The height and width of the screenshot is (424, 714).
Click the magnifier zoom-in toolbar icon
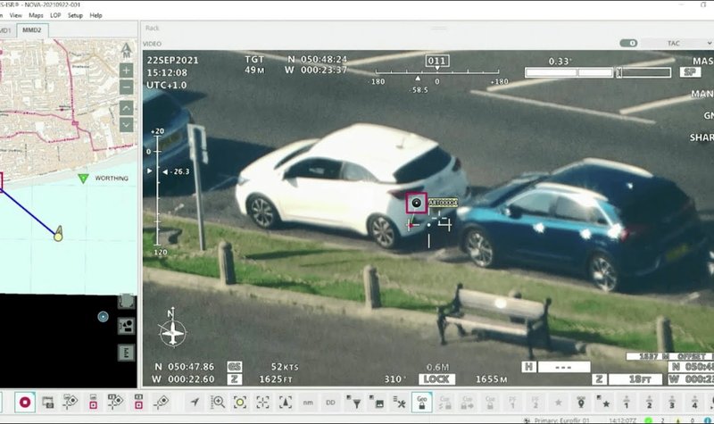tap(218, 403)
